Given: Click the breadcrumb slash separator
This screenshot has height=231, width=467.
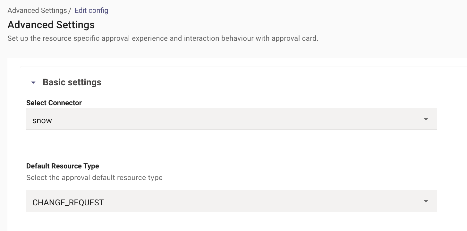Looking at the screenshot, I should [70, 11].
